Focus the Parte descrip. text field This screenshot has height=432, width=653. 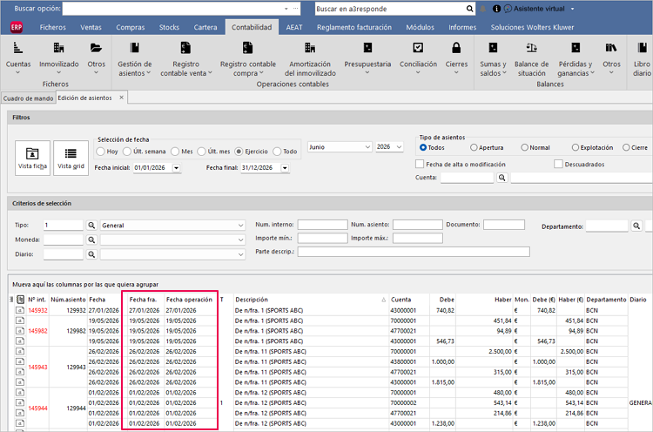point(414,252)
